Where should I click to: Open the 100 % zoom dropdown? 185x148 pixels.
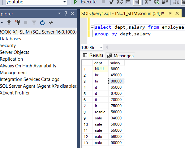[101, 47]
